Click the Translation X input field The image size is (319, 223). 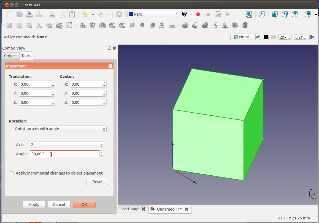click(x=35, y=84)
